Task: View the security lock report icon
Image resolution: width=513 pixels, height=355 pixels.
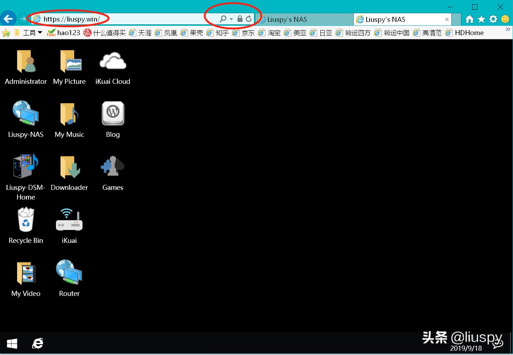Action: [240, 19]
